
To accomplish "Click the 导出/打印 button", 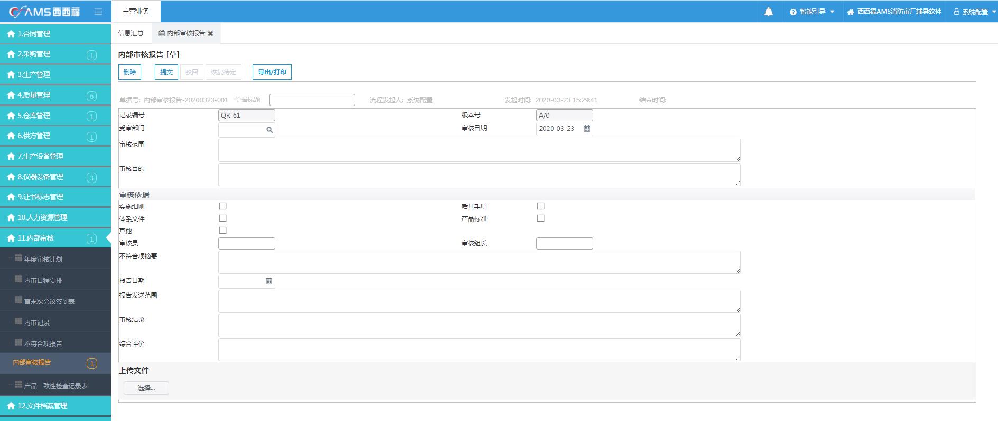I will [272, 72].
